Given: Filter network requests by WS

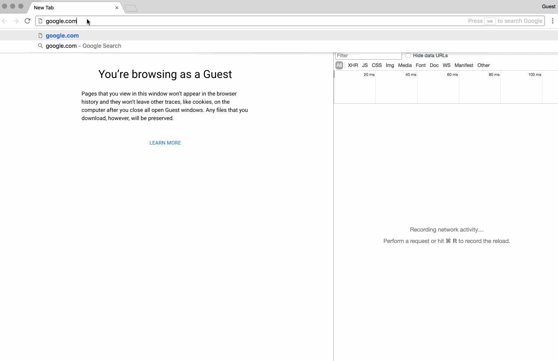Looking at the screenshot, I should point(446,65).
